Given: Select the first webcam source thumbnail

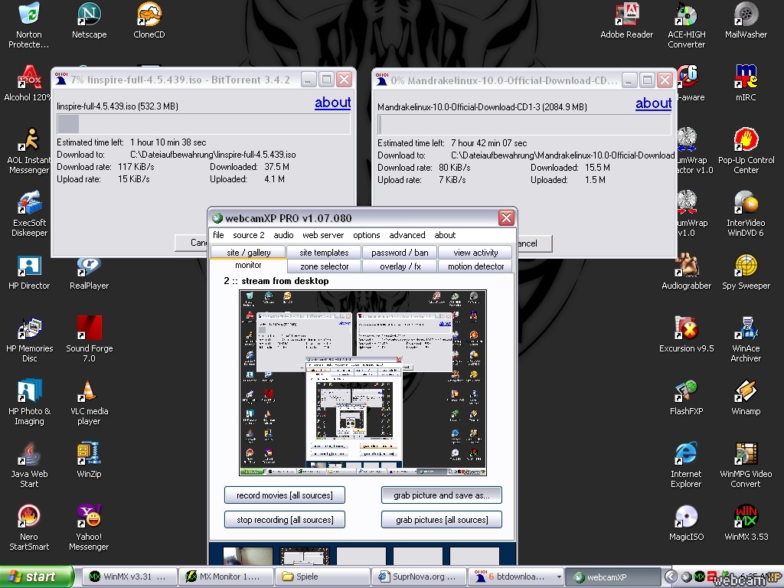Looking at the screenshot, I should [x=248, y=556].
